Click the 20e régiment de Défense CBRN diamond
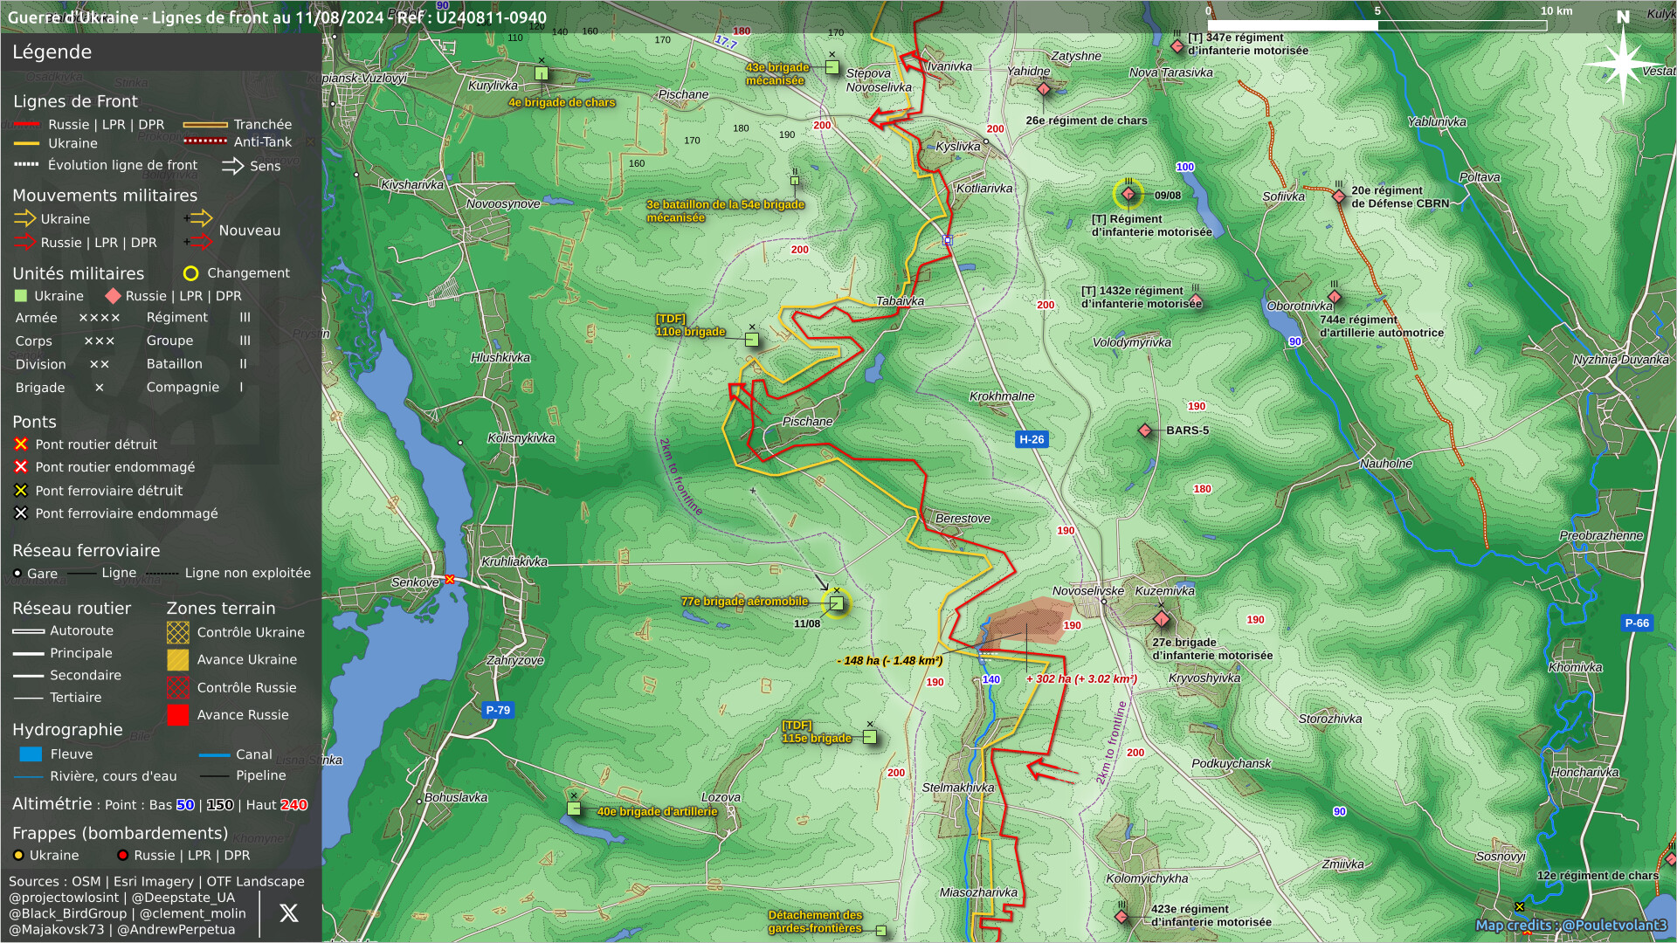The image size is (1677, 943). 1338,196
